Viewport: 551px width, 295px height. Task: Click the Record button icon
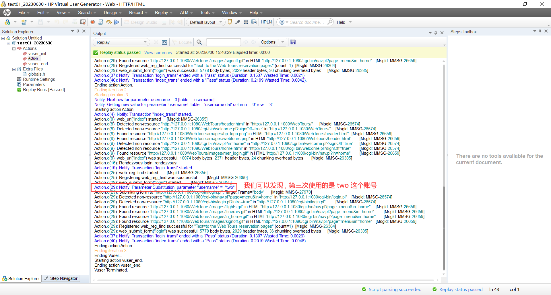93,22
